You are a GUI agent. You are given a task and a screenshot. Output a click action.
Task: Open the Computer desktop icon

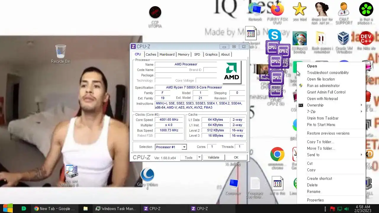(x=233, y=186)
